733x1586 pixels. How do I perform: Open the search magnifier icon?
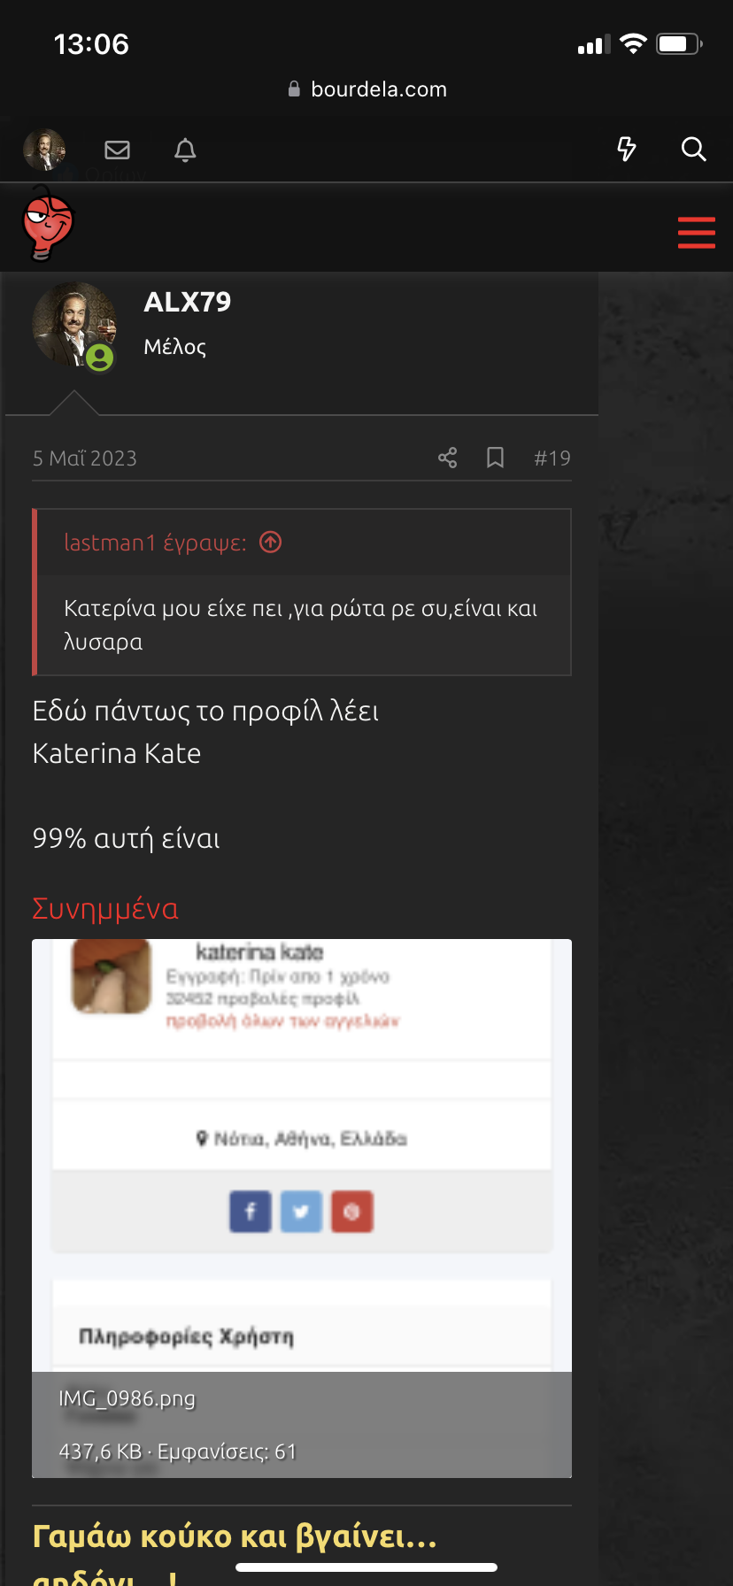pos(693,149)
